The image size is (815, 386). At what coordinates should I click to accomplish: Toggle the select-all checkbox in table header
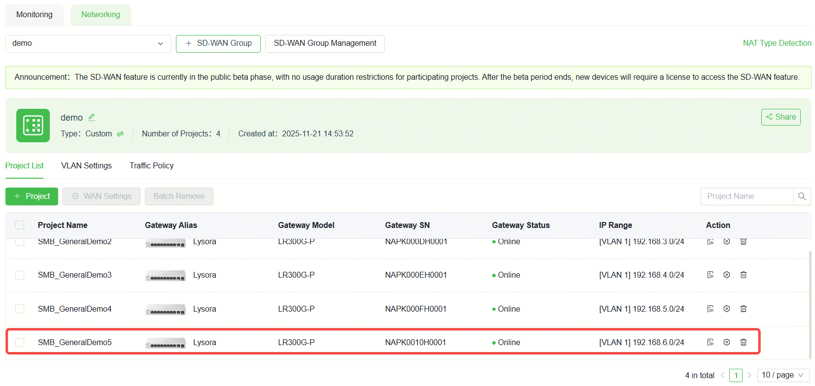[20, 225]
